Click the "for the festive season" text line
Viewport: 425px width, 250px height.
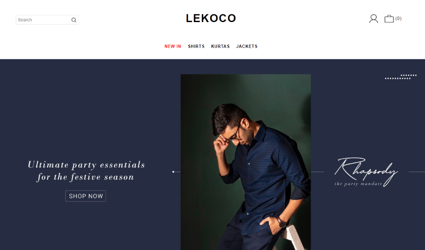point(86,177)
